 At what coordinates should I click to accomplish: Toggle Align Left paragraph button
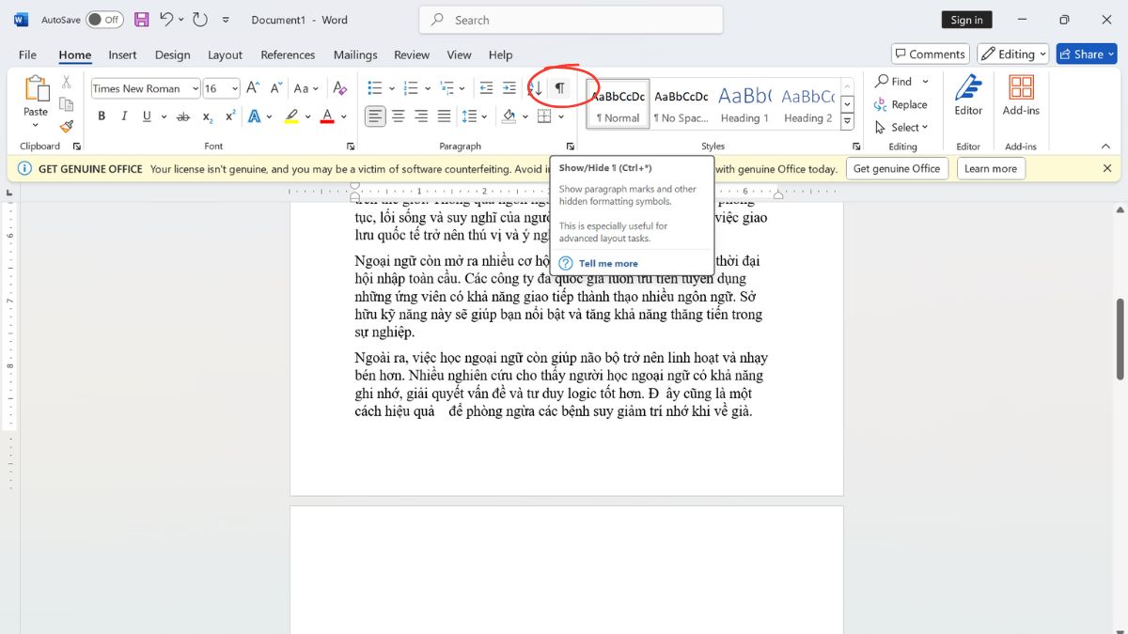(375, 116)
